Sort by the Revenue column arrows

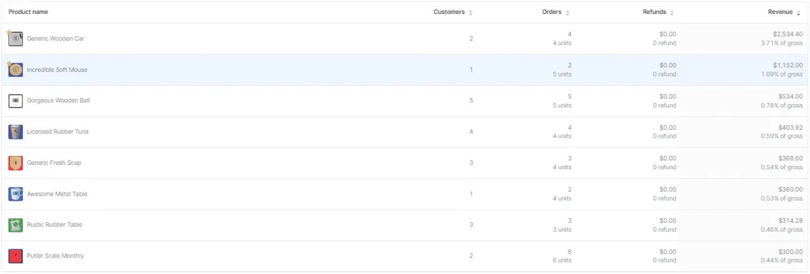coord(799,13)
